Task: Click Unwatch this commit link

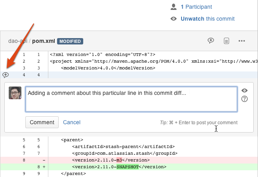Action: coord(208,19)
